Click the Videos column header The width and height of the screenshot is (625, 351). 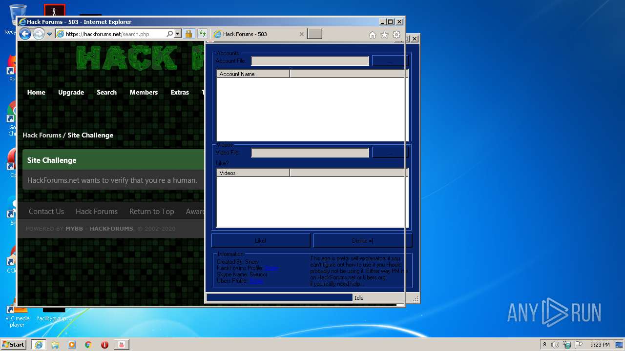coord(253,173)
